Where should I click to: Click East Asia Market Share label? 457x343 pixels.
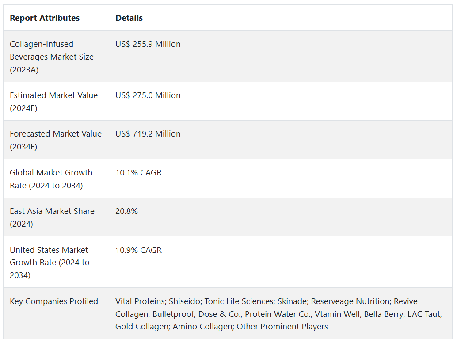[52, 217]
